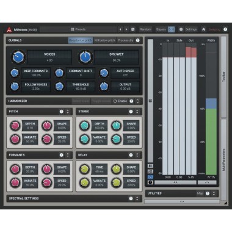
Task: Click the home icon in top bar
Action: coord(203,29)
